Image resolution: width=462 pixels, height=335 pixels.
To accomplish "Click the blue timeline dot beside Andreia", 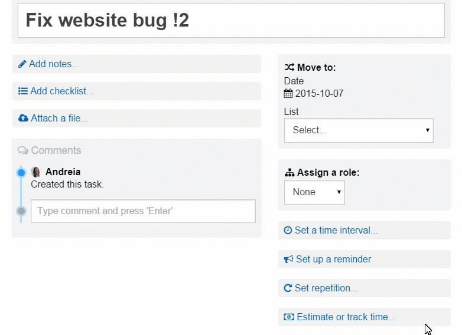I will [x=21, y=173].
